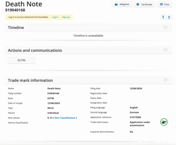This screenshot has height=145, width=176.
Task: Click 'Timeline is unavailable.' message
Action: tap(89, 36)
